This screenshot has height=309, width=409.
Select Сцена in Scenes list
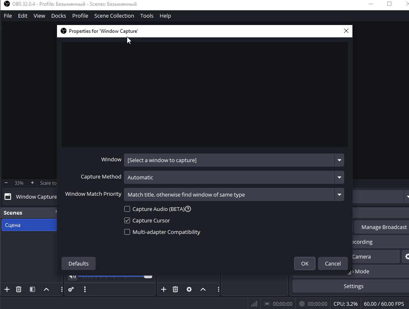29,225
